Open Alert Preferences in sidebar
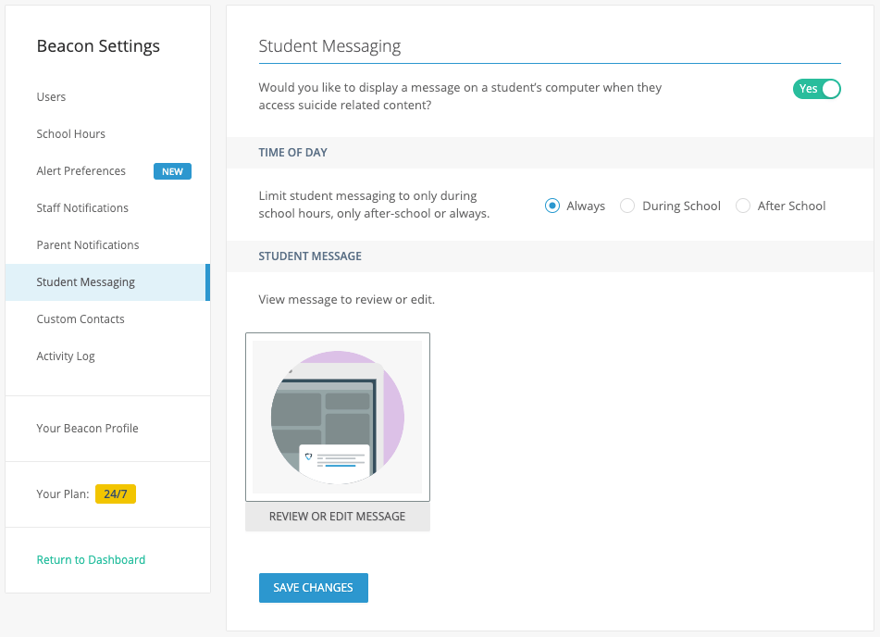The height and width of the screenshot is (637, 880). tap(81, 170)
